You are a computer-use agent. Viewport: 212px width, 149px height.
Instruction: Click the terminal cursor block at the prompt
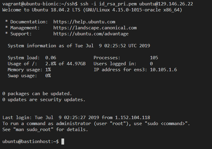coord(63,142)
